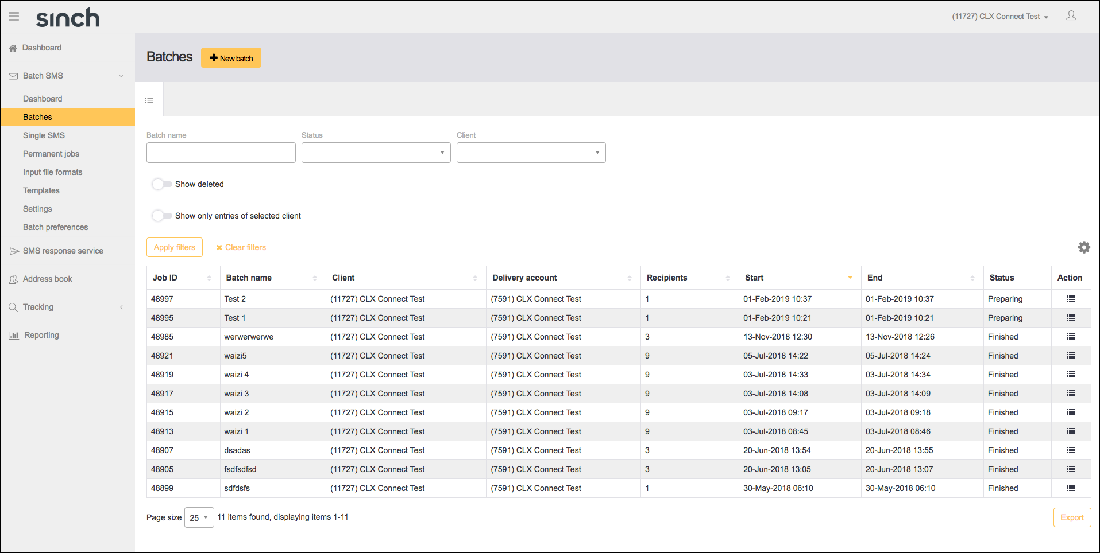Open the Client dropdown filter
The height and width of the screenshot is (553, 1100).
point(530,152)
